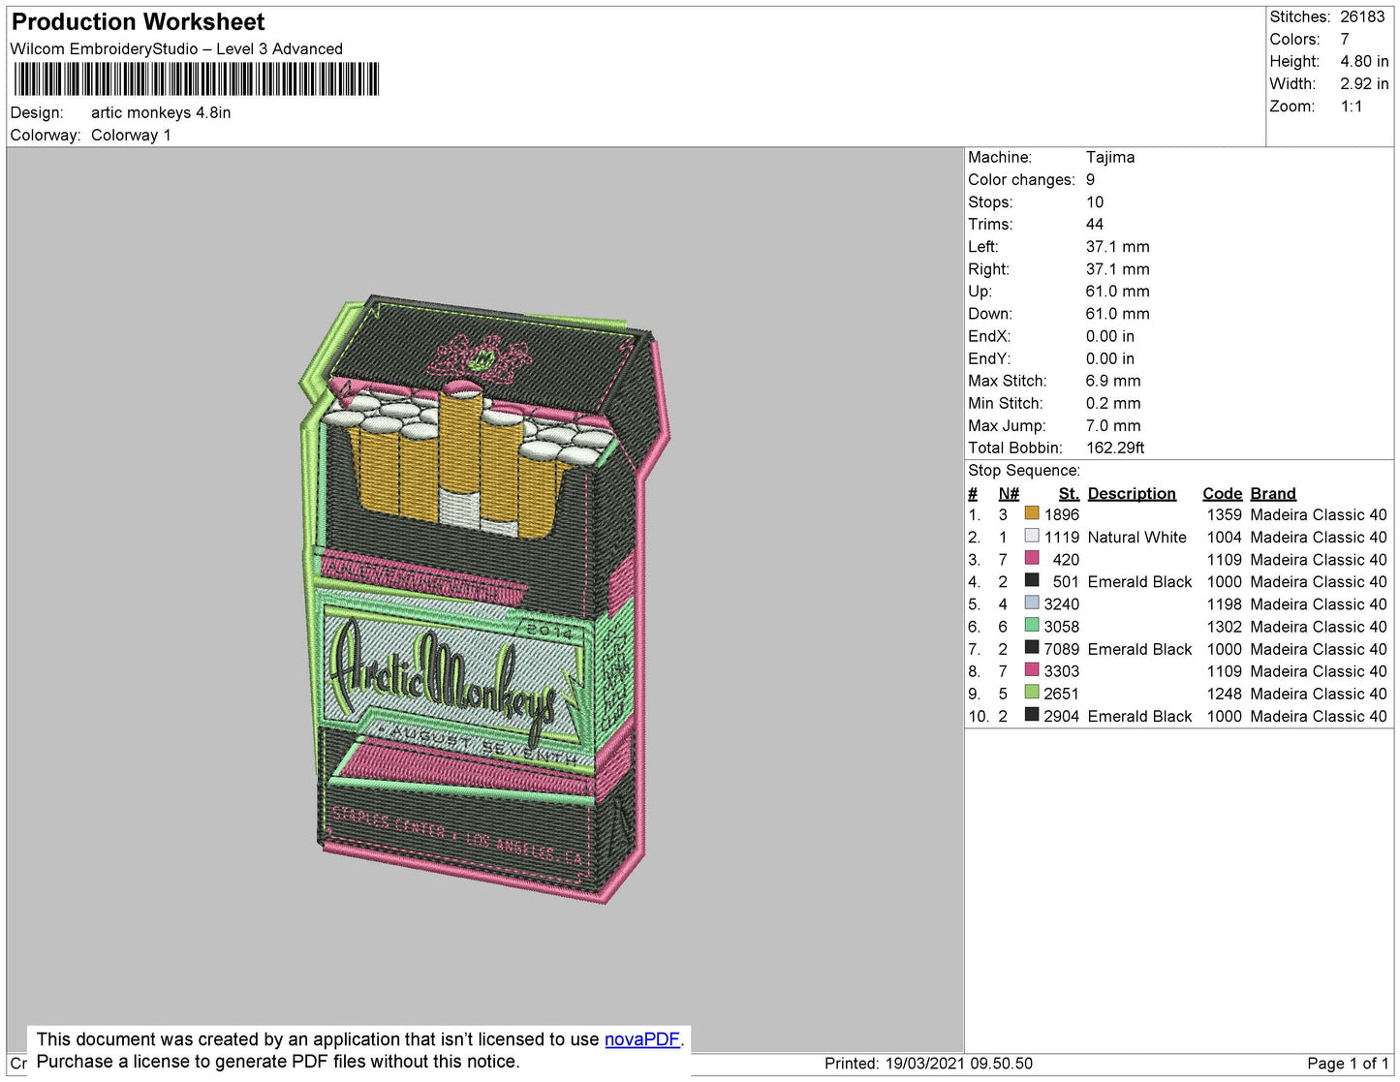Click stitch count 3240 in row 5
The width and height of the screenshot is (1400, 1082).
coord(1062,603)
